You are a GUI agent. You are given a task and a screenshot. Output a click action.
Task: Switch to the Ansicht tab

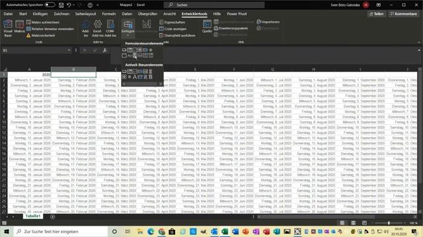click(169, 14)
